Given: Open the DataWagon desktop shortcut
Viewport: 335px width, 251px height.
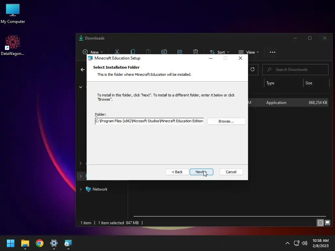Looking at the screenshot, I should (13, 45).
